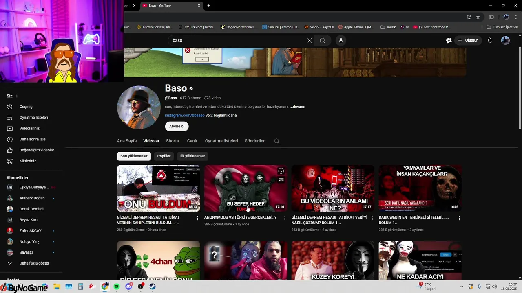Open options menu for ANONYMOUS VS TÜRKİYE video
This screenshot has height=293, width=522.
[285, 218]
